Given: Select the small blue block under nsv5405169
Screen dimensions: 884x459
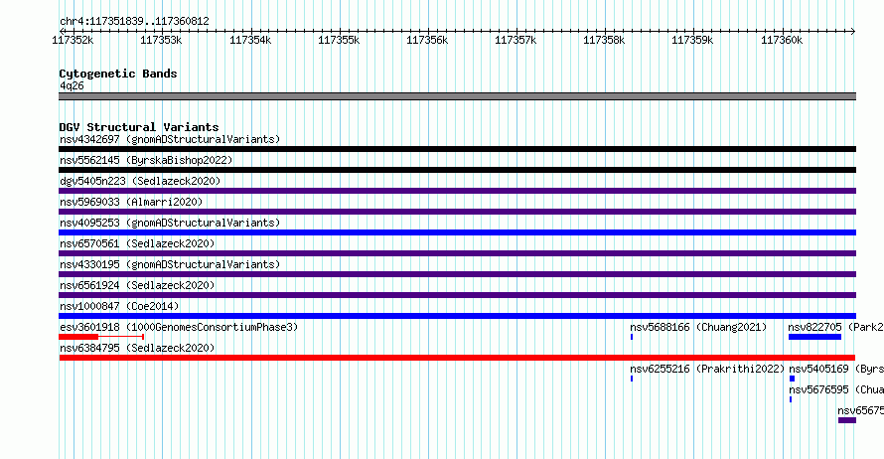Looking at the screenshot, I should (x=792, y=379).
